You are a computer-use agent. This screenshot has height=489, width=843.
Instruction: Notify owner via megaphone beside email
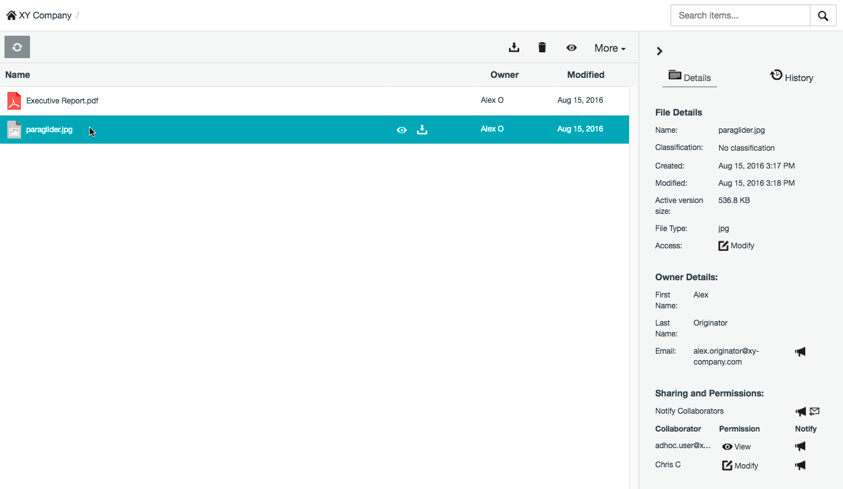click(x=800, y=351)
